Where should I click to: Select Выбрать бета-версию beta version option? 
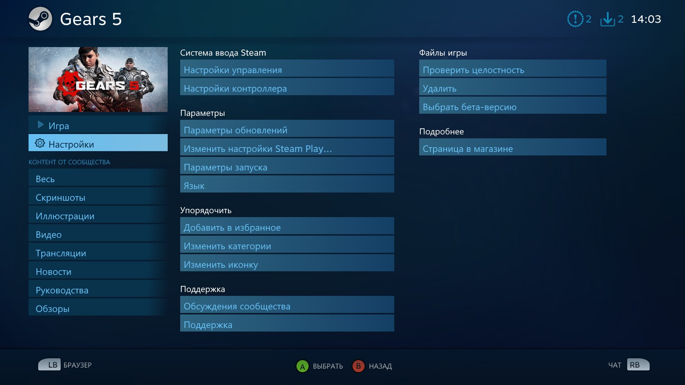click(512, 107)
